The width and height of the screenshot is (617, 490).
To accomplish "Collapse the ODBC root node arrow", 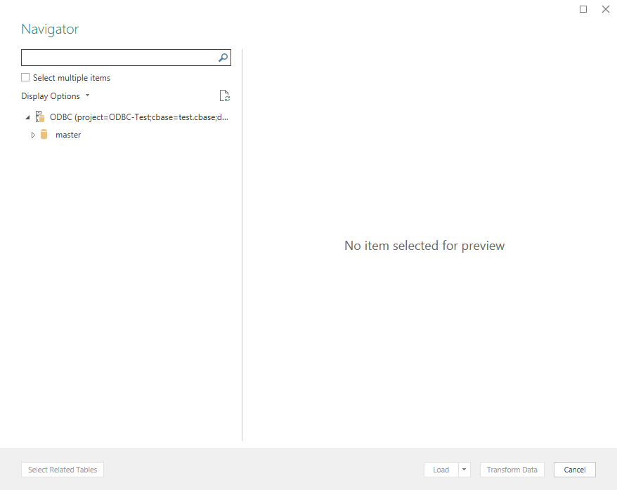I will (x=27, y=117).
